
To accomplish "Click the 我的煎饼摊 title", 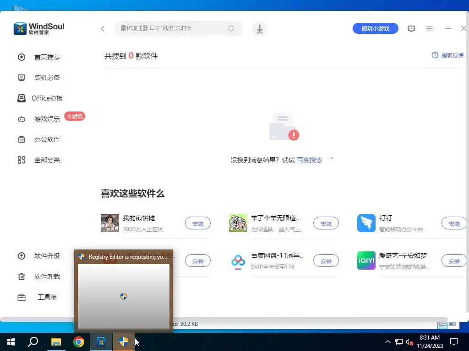I will click(x=139, y=218).
